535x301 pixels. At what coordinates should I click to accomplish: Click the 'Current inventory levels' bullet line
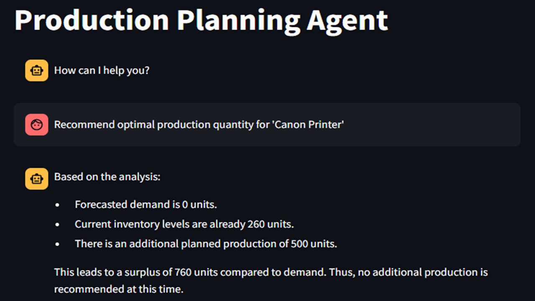point(184,224)
